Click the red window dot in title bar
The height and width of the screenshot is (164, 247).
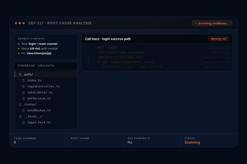(x=16, y=23)
